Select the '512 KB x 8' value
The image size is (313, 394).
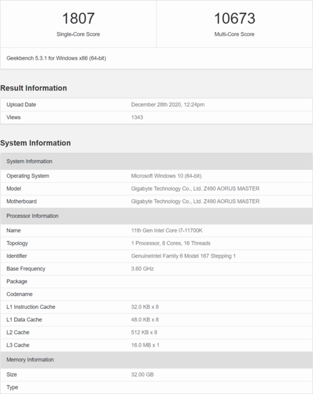tap(144, 332)
